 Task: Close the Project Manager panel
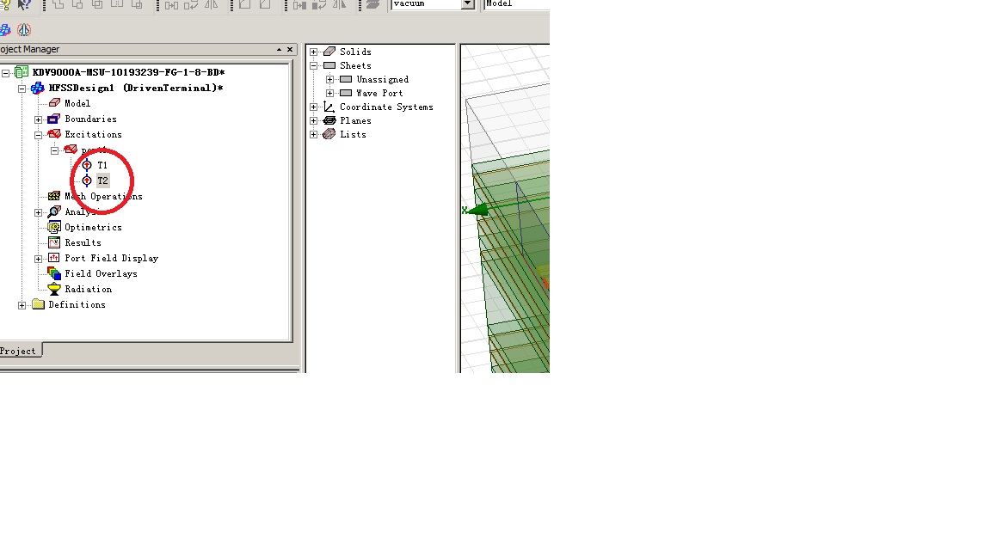[x=290, y=49]
